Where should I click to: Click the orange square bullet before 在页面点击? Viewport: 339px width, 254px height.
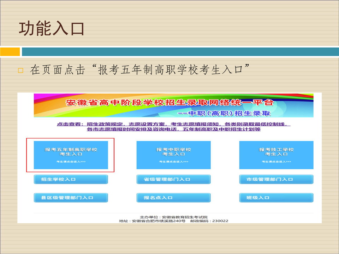tap(20, 71)
